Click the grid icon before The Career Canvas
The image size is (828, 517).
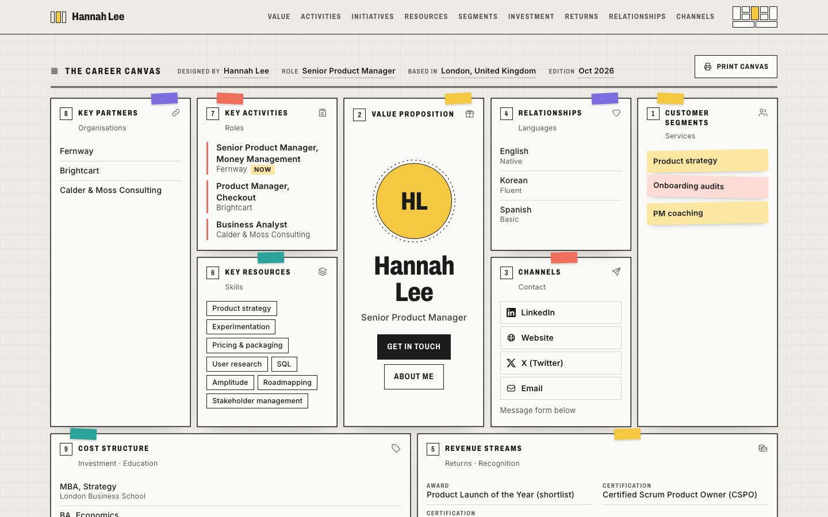55,71
